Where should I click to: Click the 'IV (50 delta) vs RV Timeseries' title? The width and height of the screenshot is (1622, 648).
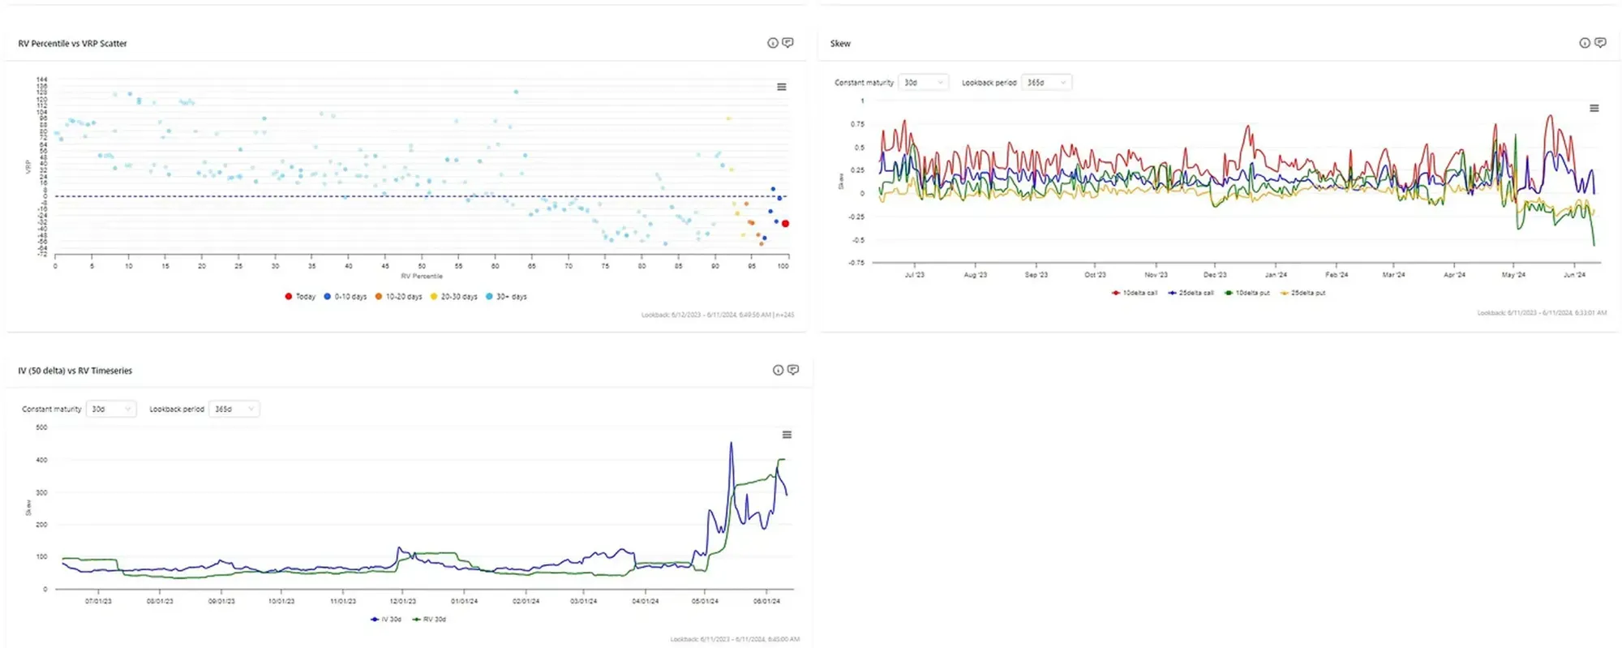75,371
